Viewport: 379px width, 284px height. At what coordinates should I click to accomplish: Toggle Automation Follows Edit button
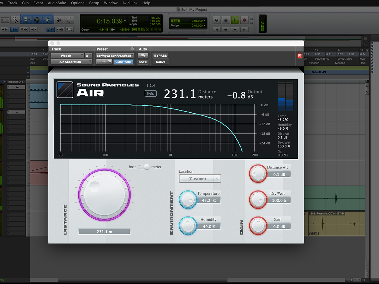[x=51, y=29]
